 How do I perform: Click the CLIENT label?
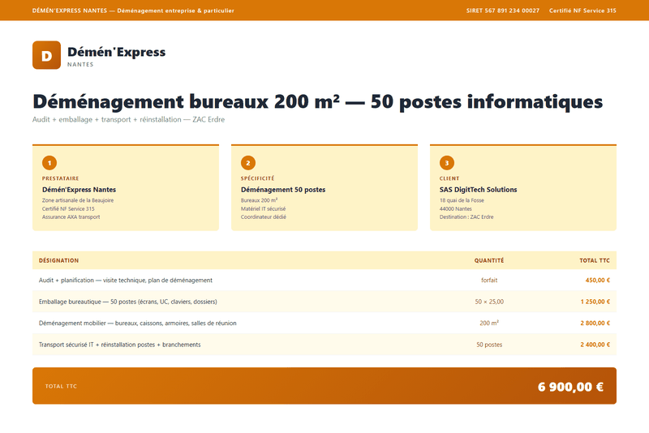tap(449, 178)
